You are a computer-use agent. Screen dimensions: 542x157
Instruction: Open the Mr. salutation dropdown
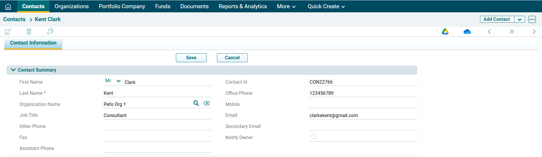click(x=113, y=81)
